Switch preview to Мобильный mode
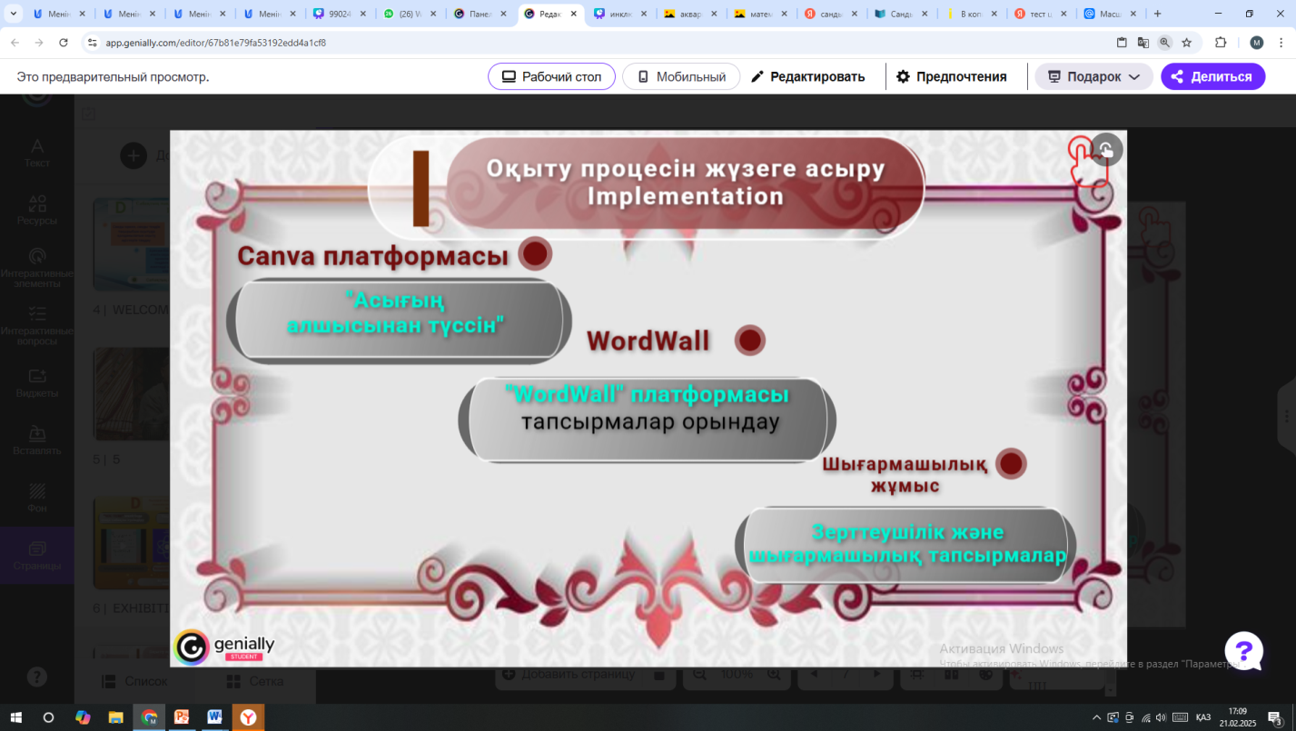The image size is (1296, 731). (x=681, y=77)
